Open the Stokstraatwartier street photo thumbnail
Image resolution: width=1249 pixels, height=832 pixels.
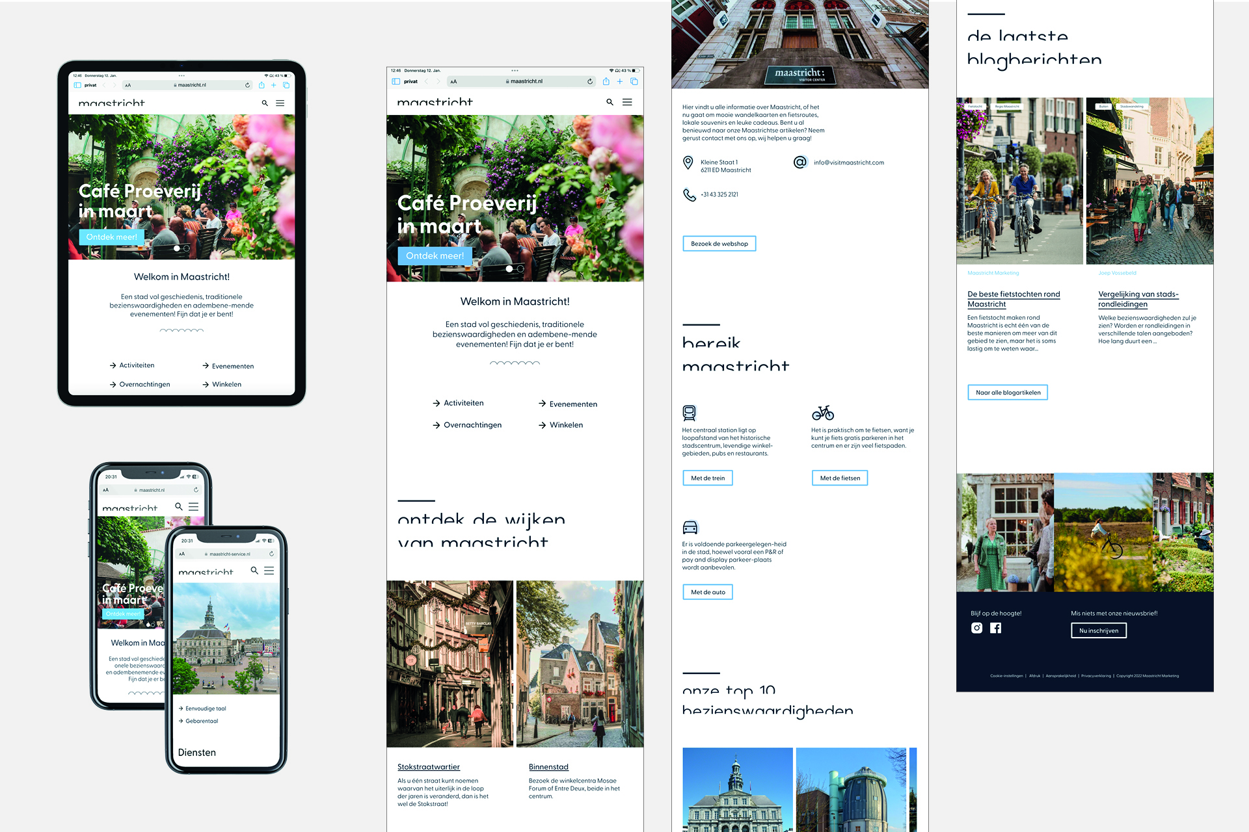coord(450,664)
